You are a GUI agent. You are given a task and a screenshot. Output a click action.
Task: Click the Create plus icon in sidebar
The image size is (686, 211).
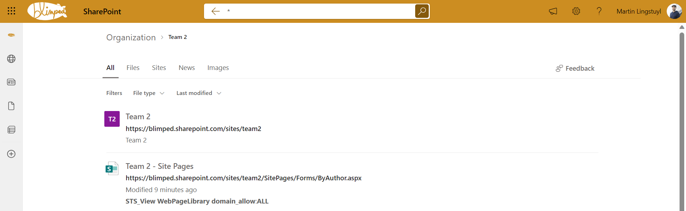[11, 154]
